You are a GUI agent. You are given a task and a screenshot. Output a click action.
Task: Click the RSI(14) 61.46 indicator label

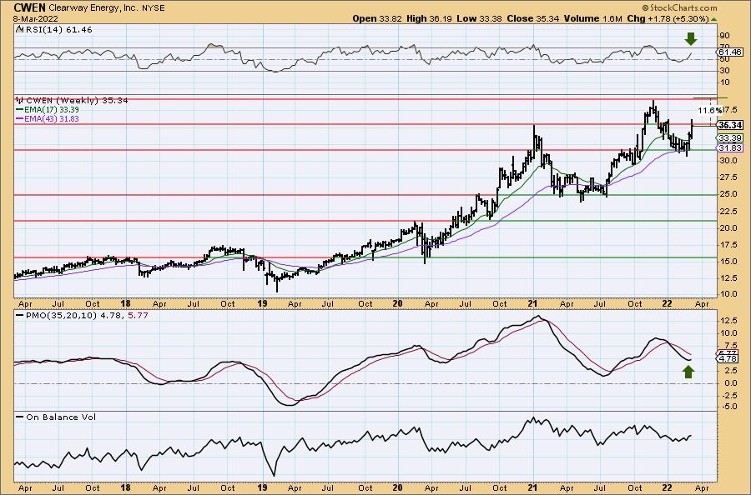(58, 30)
